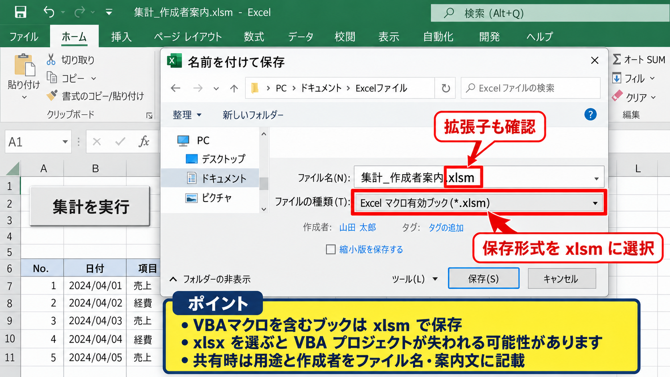The height and width of the screenshot is (377, 670).
Task: Click the Copy icon in ribbon
Action: (x=52, y=77)
